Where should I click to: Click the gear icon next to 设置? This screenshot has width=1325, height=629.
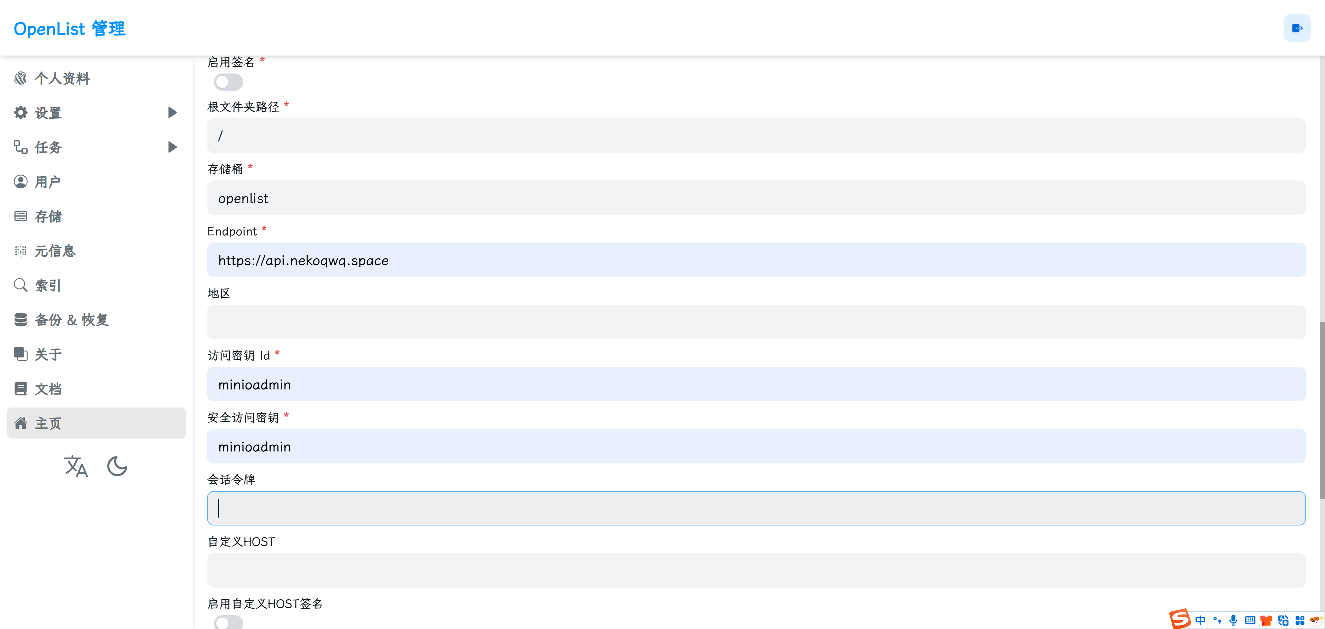coord(21,112)
